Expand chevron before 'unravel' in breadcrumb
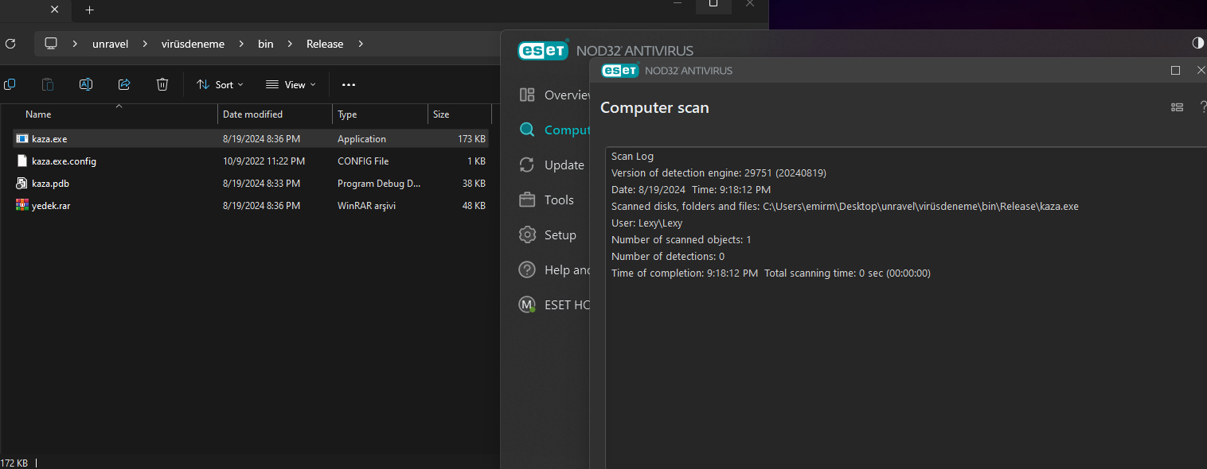1207x469 pixels. tap(75, 44)
